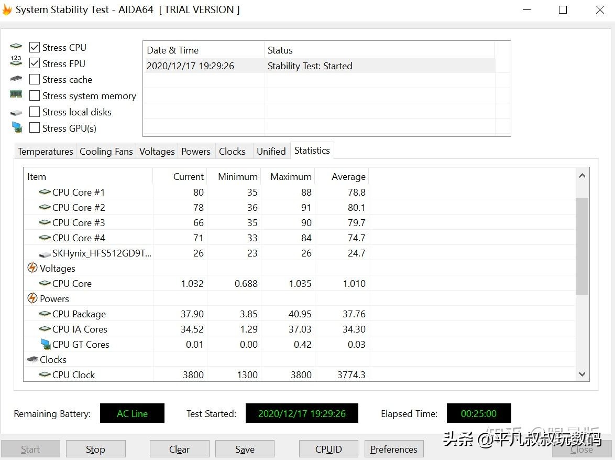Click the scroll up arrow of statistics list

click(582, 176)
